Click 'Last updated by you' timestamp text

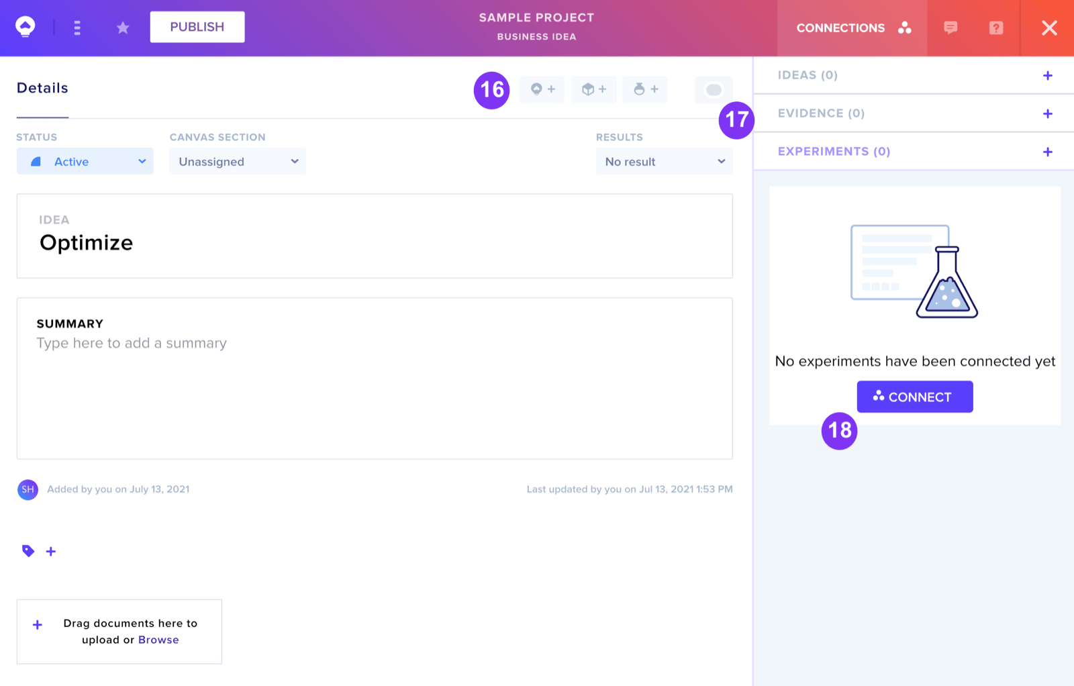tap(630, 489)
